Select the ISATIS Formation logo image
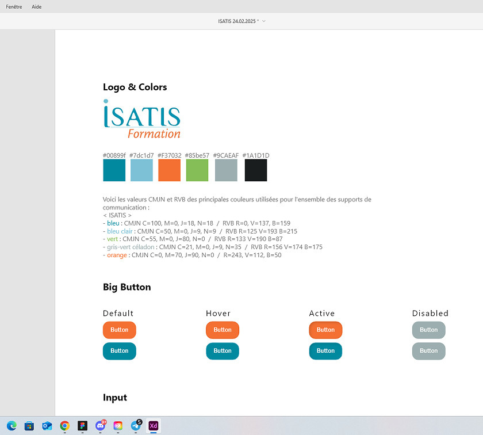Viewport: 483px width, 435px height. pos(142,119)
